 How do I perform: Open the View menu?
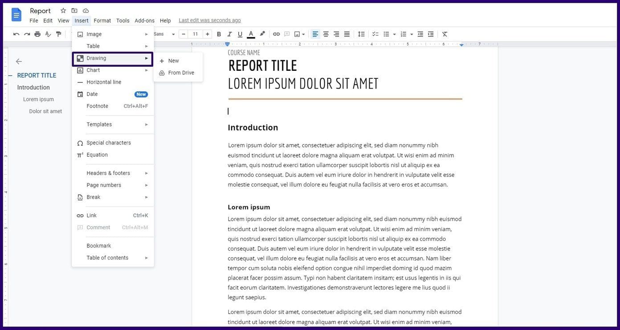64,20
